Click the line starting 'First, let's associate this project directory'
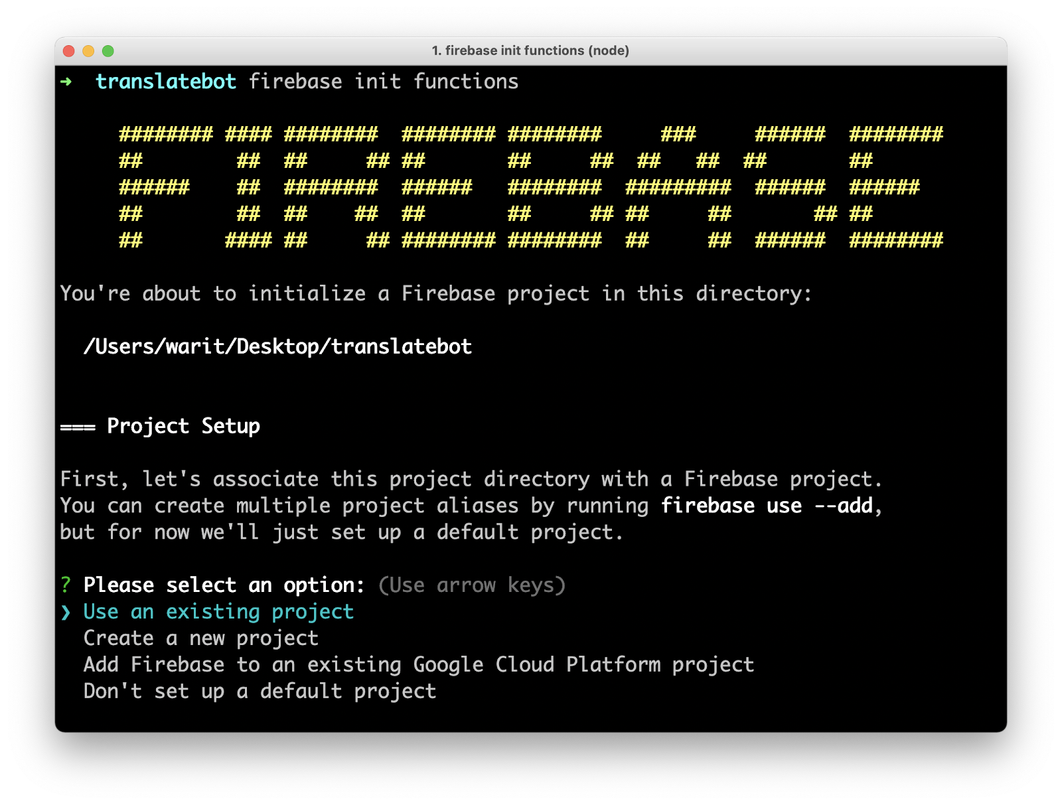 (471, 479)
